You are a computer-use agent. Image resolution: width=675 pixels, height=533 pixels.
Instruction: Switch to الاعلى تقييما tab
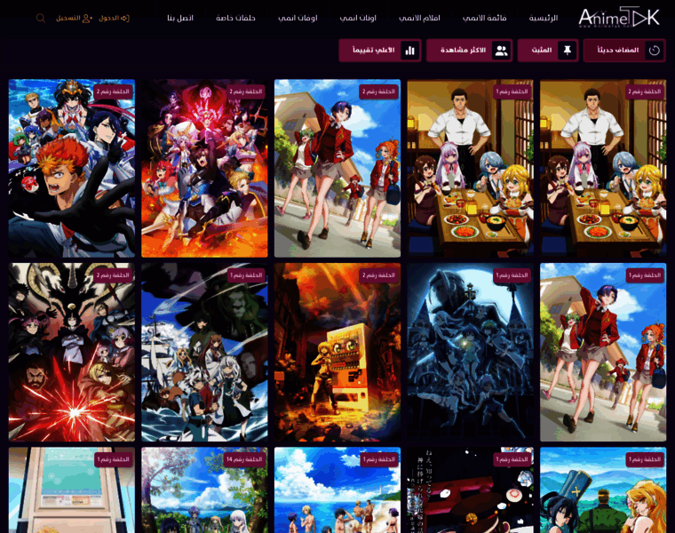pyautogui.click(x=380, y=51)
